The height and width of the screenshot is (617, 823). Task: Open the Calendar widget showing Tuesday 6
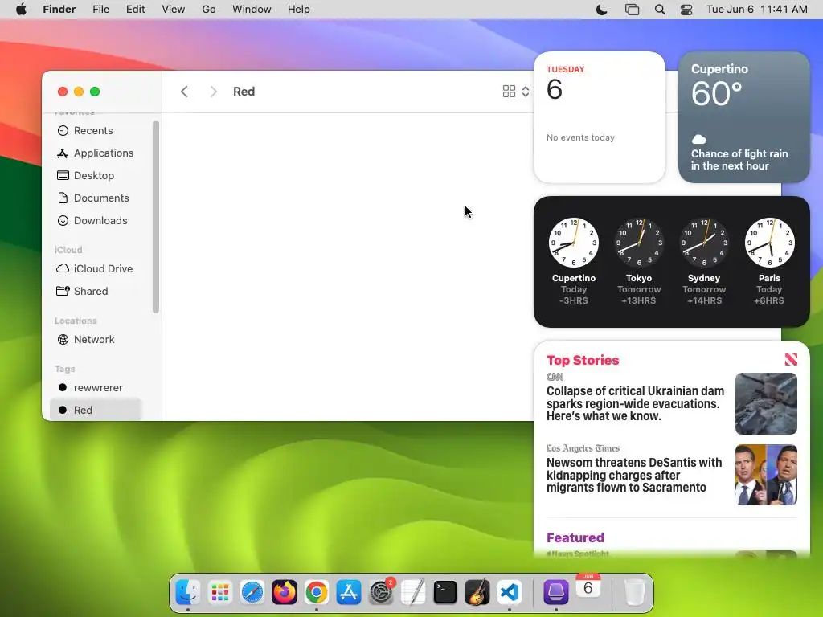pos(600,117)
